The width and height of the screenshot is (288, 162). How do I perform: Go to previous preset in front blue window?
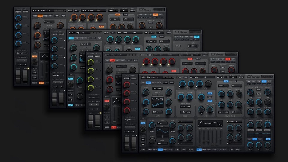click(165, 77)
